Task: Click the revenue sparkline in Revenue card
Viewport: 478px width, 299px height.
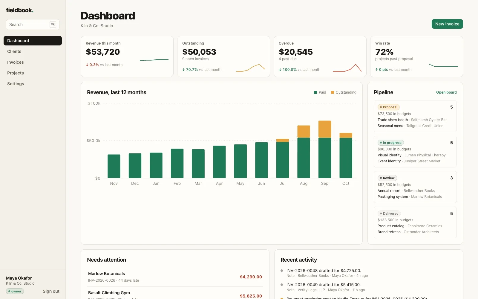Action: (154, 60)
